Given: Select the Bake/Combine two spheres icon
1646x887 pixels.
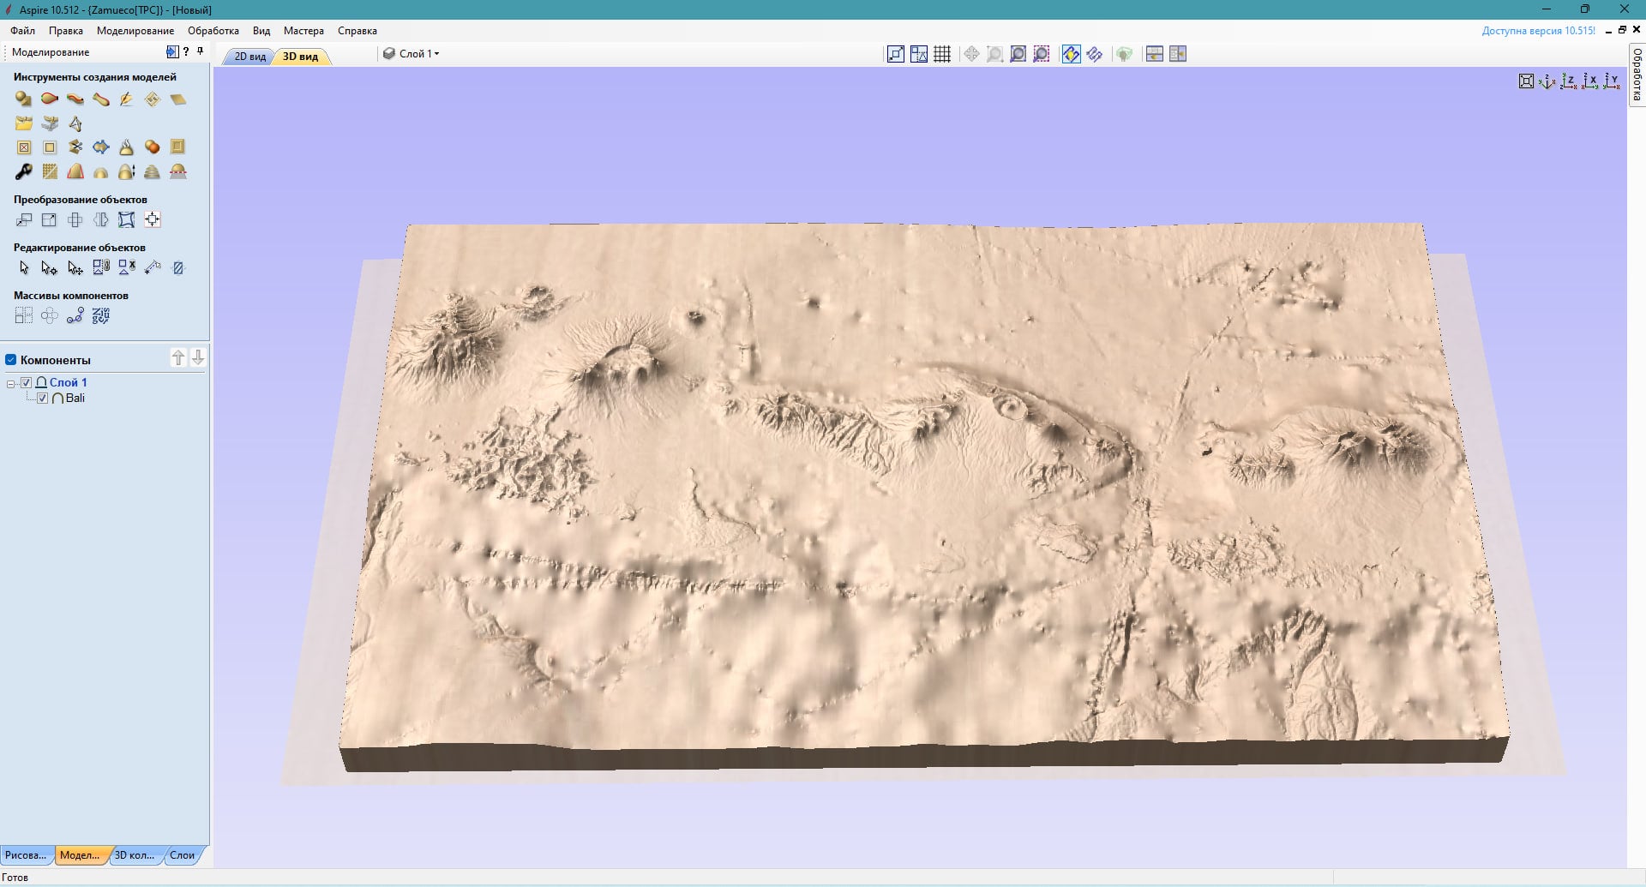Looking at the screenshot, I should [x=152, y=147].
